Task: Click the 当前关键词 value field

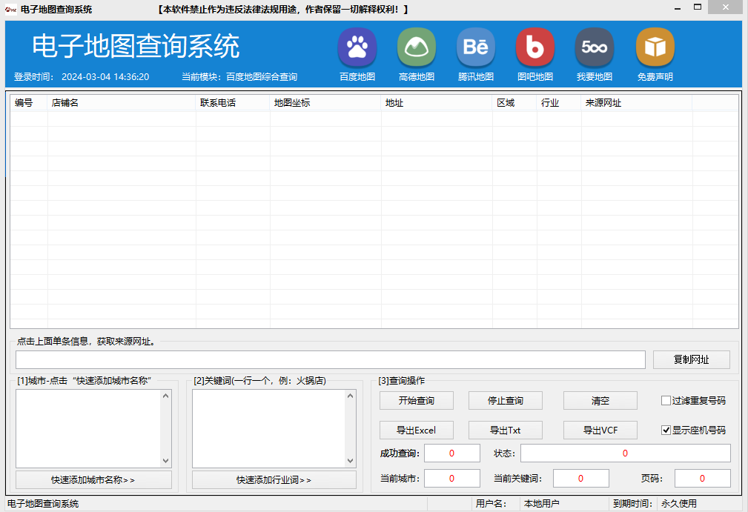Action: 580,478
